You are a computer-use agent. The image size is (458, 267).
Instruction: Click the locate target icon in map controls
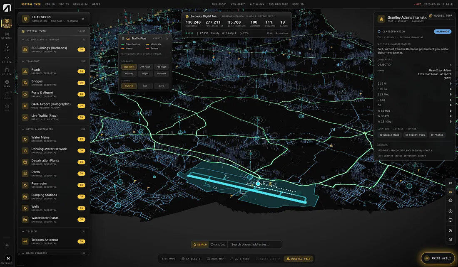pos(451,220)
